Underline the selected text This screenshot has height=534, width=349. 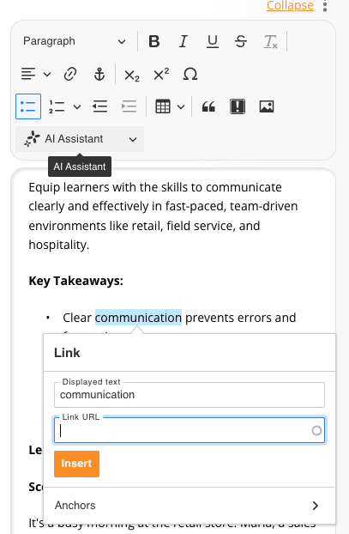213,41
